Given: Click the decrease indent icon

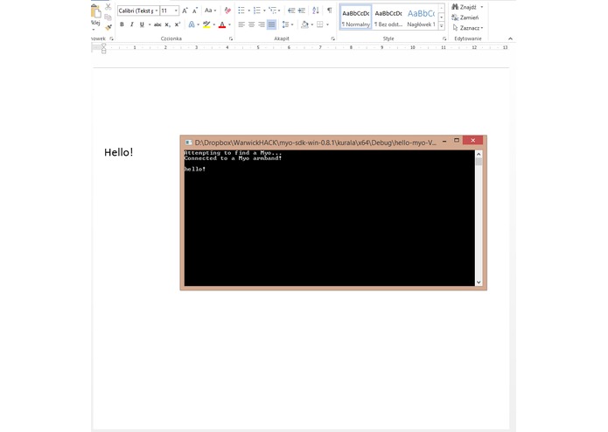Looking at the screenshot, I should [x=291, y=10].
